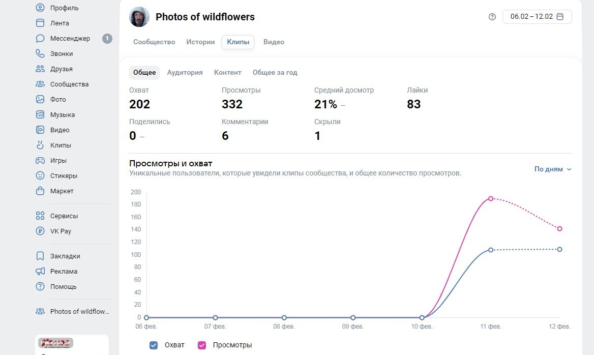Image resolution: width=594 pixels, height=355 pixels.
Task: Open the Games controller icon
Action: 40,161
